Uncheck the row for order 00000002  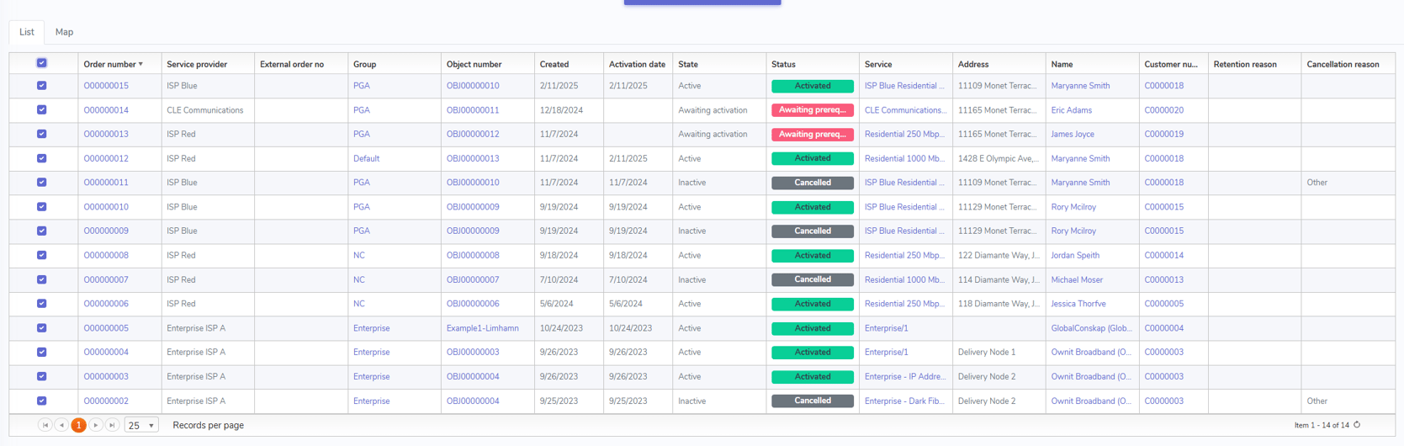point(42,401)
